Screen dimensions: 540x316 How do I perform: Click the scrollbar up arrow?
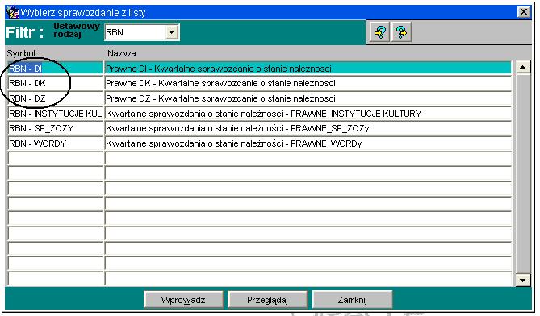[x=523, y=67]
